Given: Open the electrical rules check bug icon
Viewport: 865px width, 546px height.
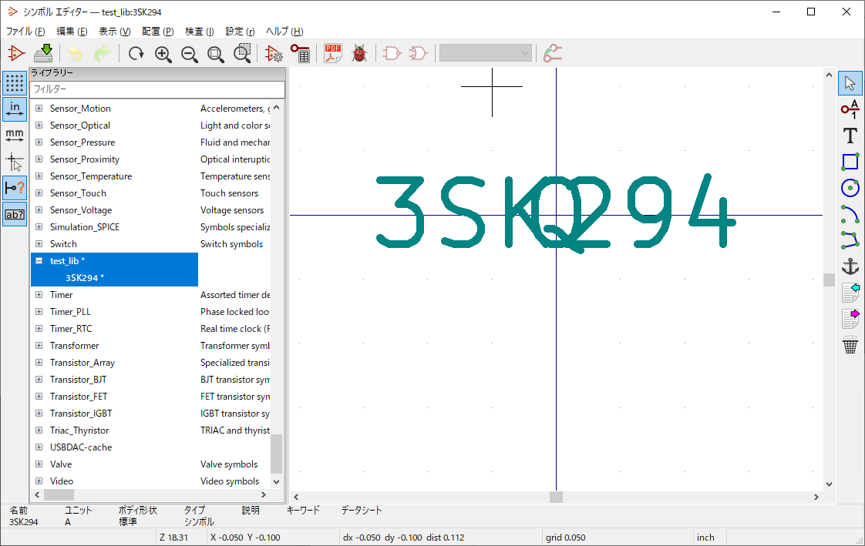Looking at the screenshot, I should pyautogui.click(x=358, y=53).
